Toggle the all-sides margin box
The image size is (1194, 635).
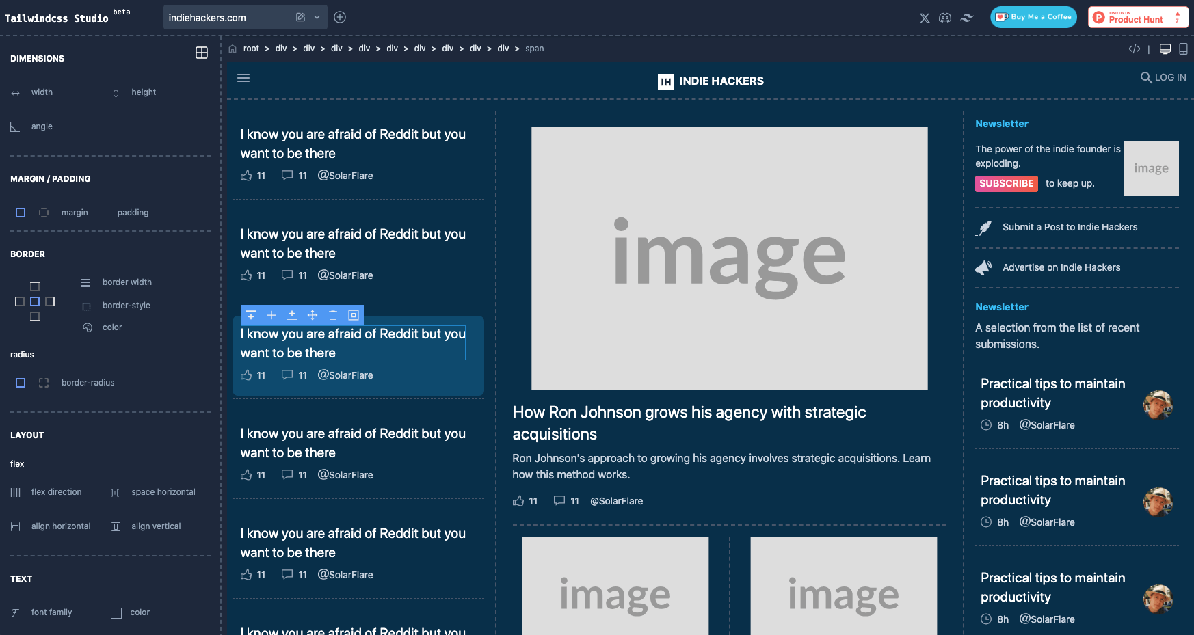click(21, 213)
